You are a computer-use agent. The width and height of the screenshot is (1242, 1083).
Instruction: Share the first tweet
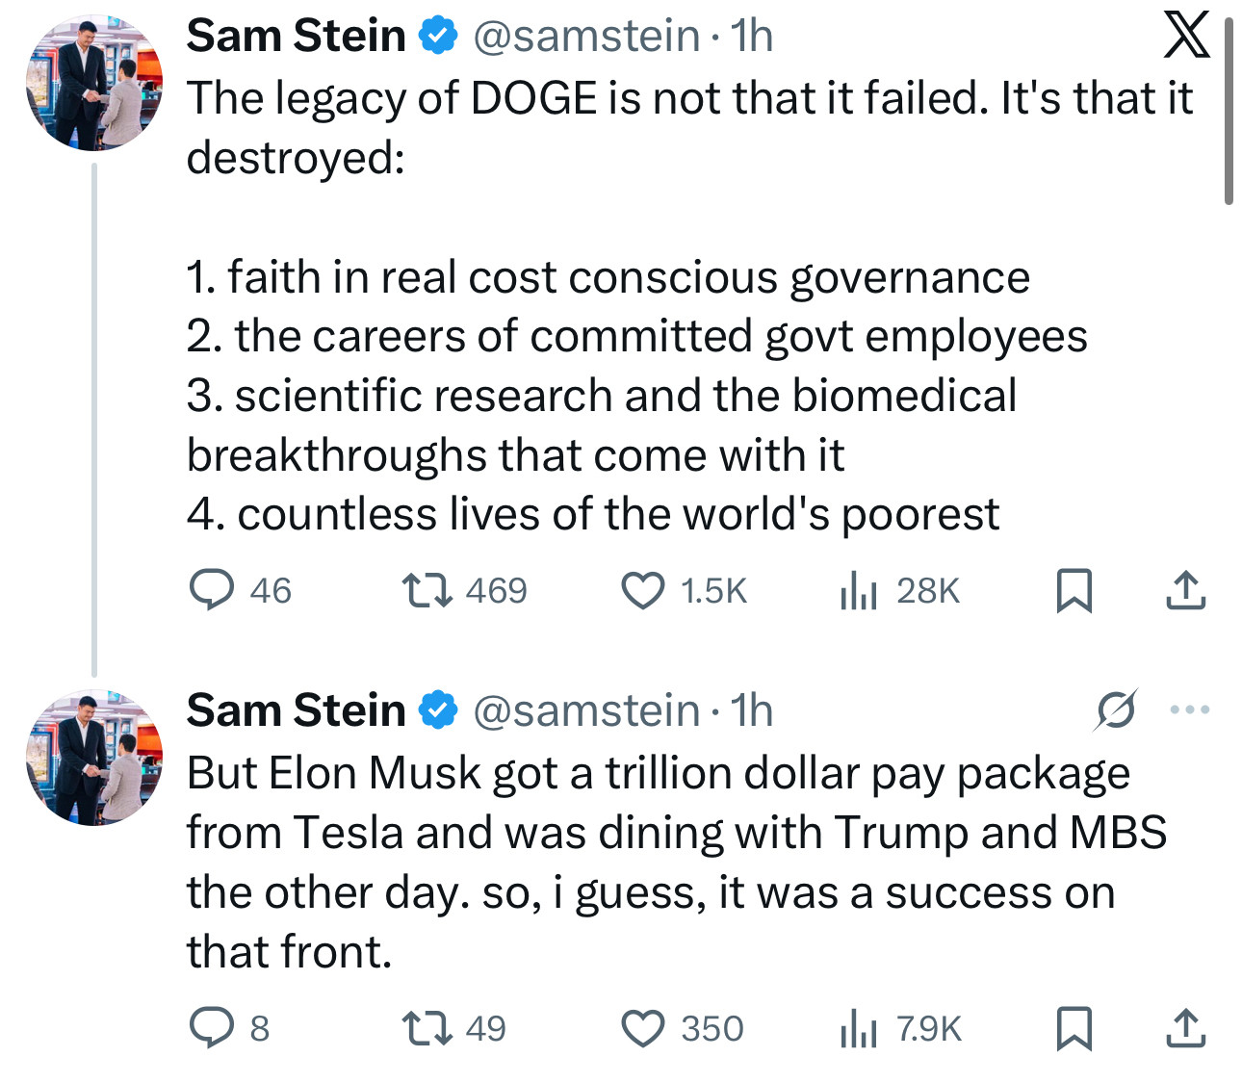pyautogui.click(x=1185, y=590)
